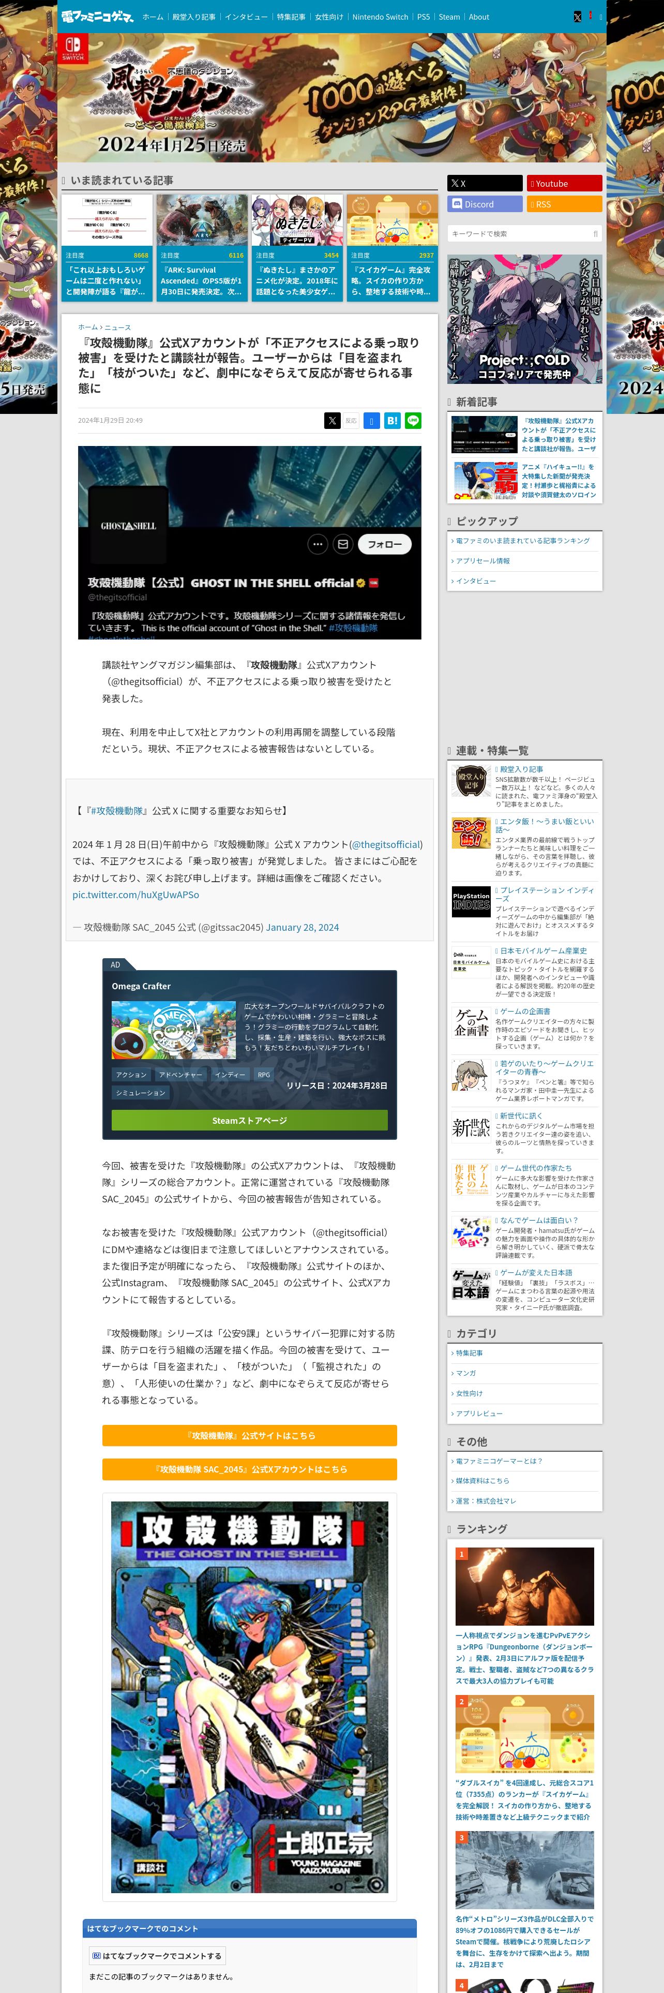This screenshot has width=664, height=1993.
Task: Share article via black X share button
Action: (333, 421)
